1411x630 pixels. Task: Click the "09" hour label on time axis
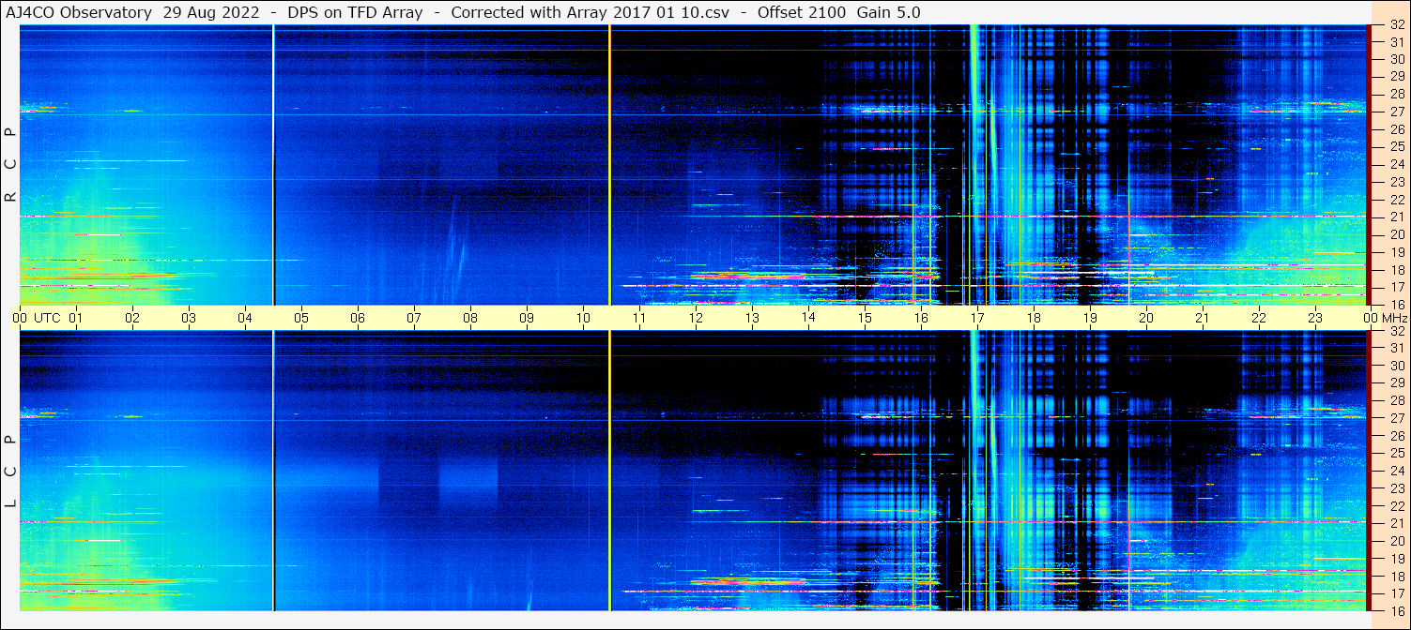527,318
